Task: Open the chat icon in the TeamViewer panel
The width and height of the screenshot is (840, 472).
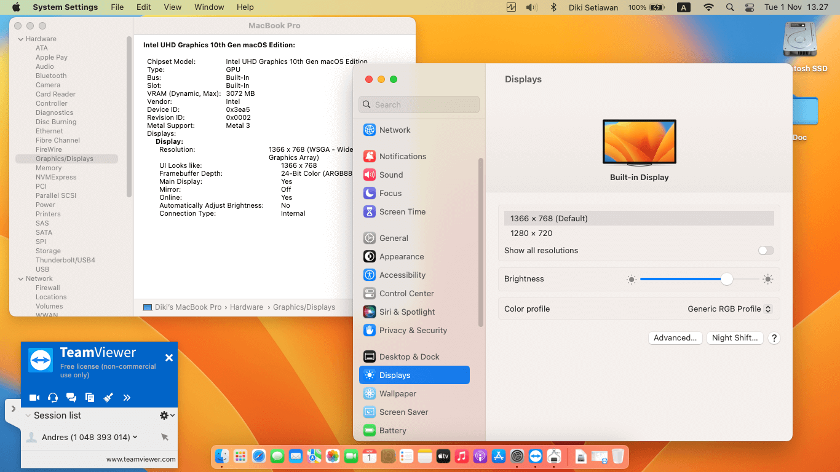Action: click(x=71, y=397)
